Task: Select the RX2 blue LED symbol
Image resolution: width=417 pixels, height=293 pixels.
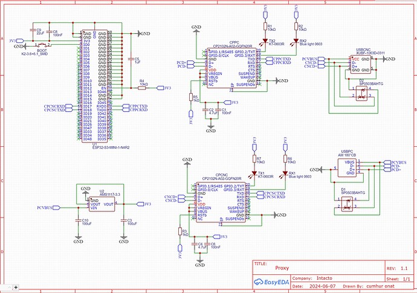Action: point(296,41)
